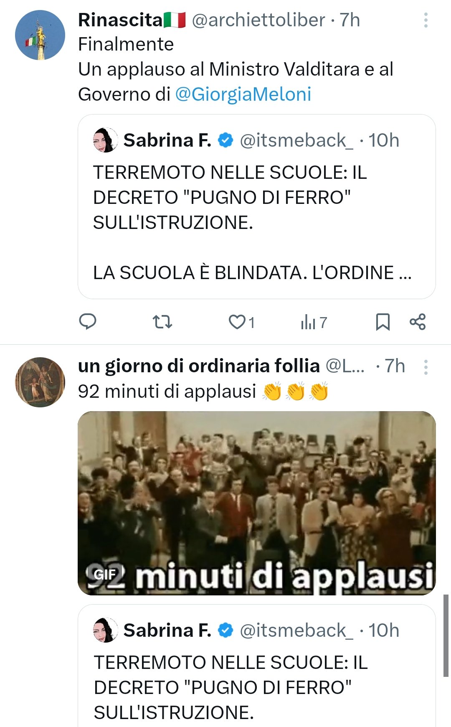The height and width of the screenshot is (727, 451).
Task: Tap Sabrina F. avatar in first quote
Action: (105, 140)
